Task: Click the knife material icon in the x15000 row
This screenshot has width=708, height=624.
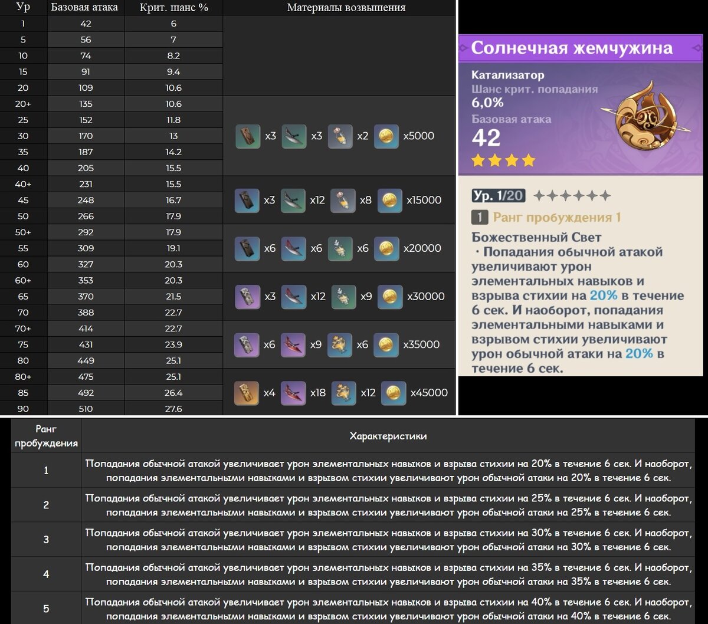Action: pyautogui.click(x=293, y=201)
